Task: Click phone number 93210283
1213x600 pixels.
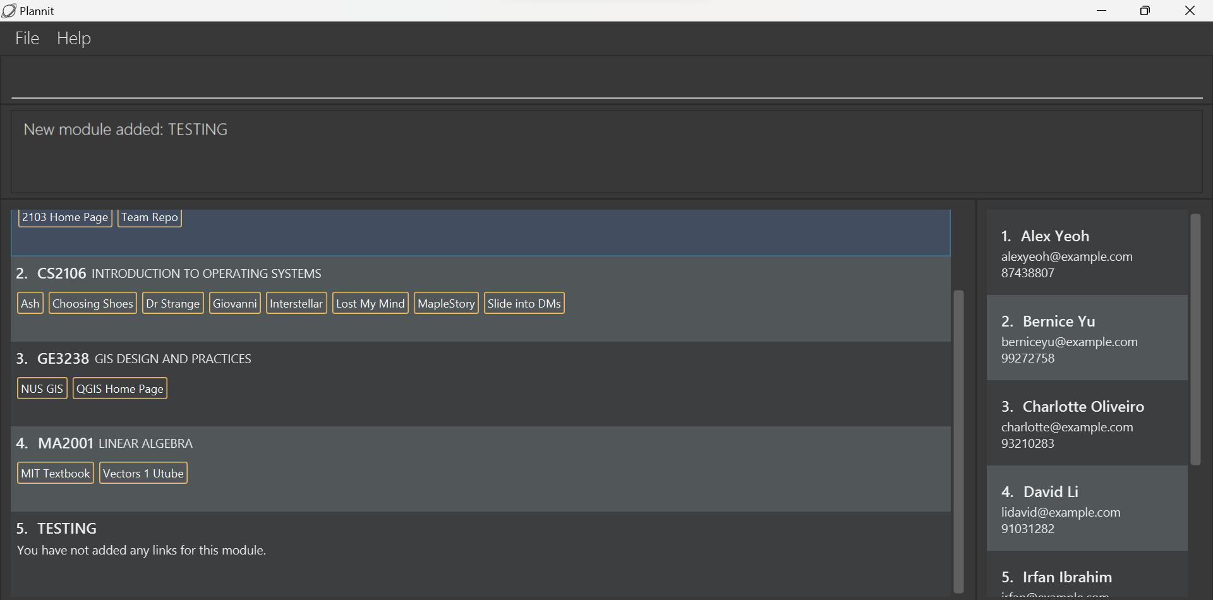Action: click(1027, 443)
